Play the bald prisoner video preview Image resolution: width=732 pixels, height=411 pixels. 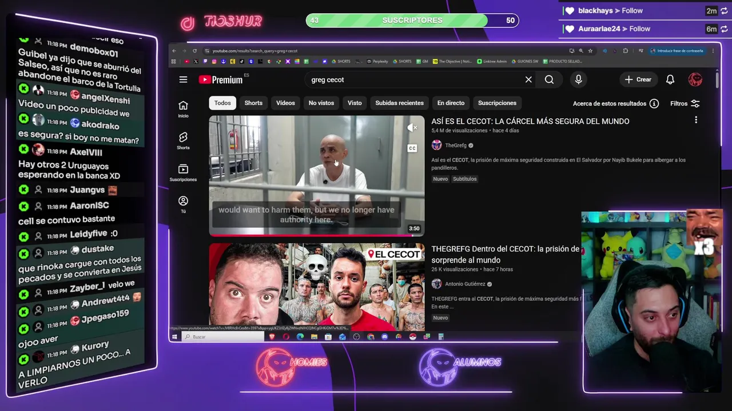[317, 176]
